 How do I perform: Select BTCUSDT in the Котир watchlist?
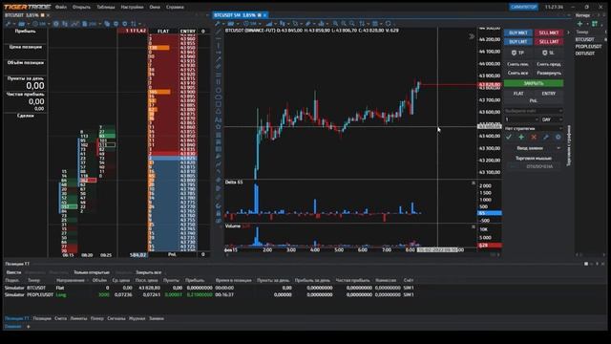pyautogui.click(x=585, y=39)
